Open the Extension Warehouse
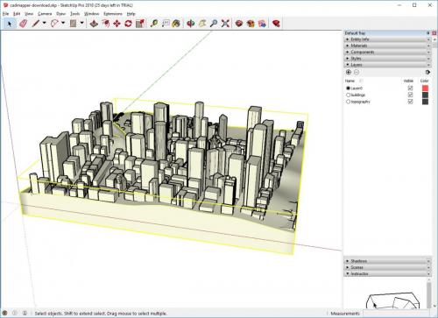The image size is (438, 318). [251, 24]
